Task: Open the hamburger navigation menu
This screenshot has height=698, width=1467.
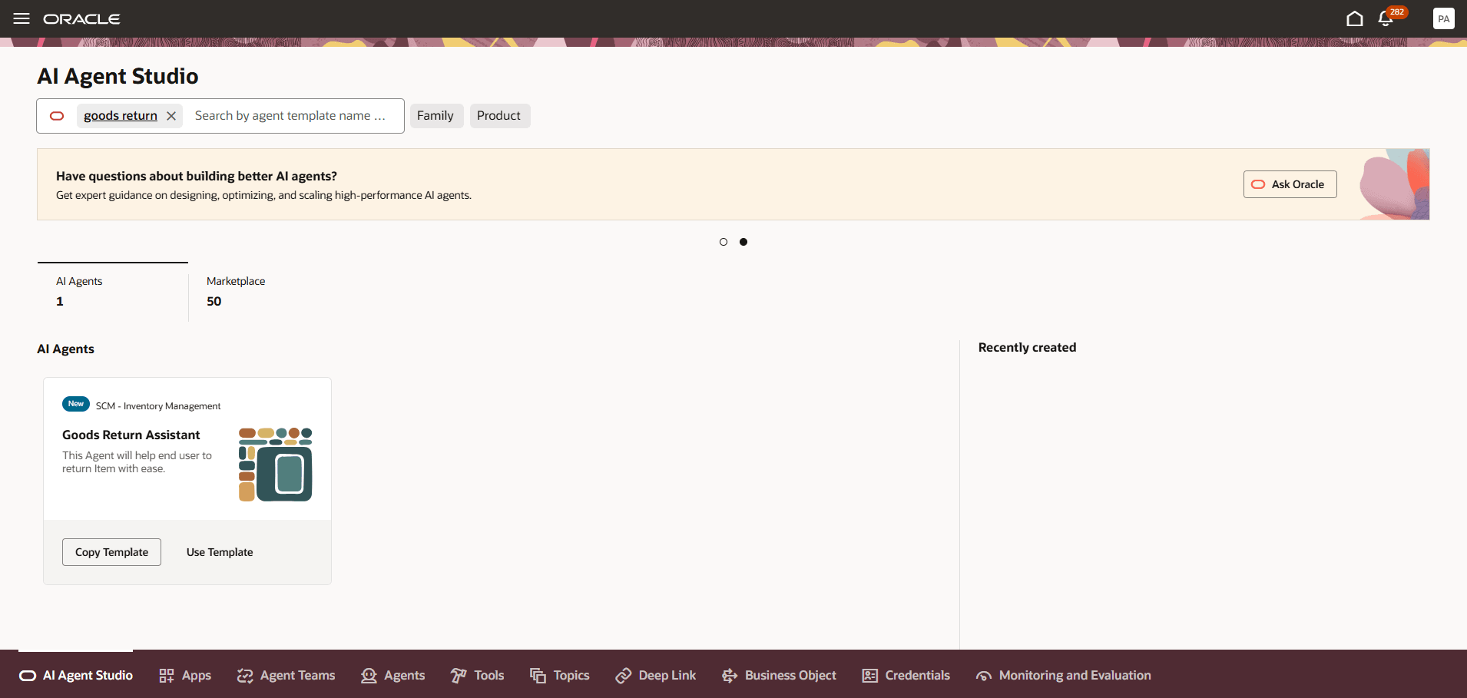Action: click(22, 18)
